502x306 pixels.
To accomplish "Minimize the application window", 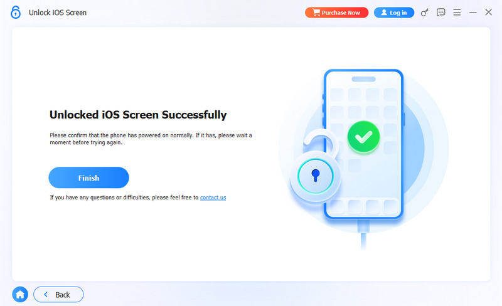I will tap(473, 13).
